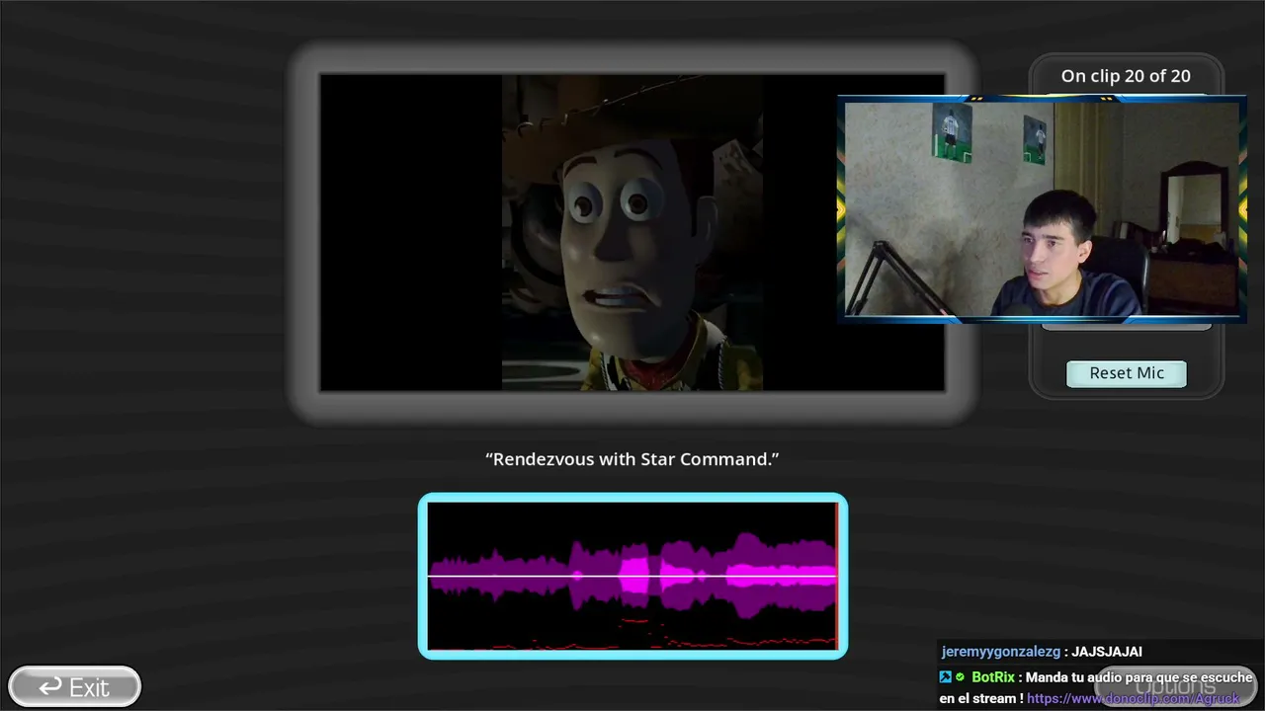The width and height of the screenshot is (1265, 711).
Task: Click the JAJSJAJAI chat message
Action: (1107, 652)
